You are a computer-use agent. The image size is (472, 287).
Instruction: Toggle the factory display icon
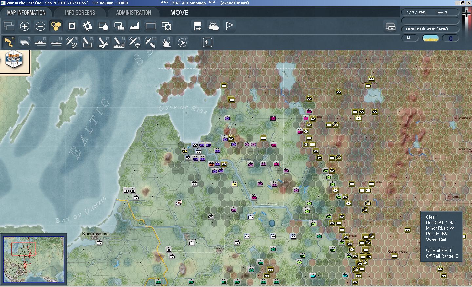tap(135, 26)
